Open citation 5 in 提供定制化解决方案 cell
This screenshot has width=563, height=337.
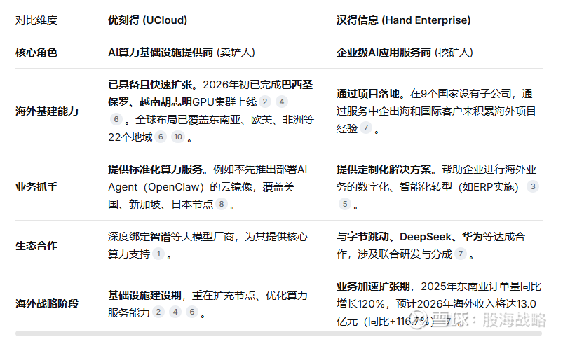point(345,204)
